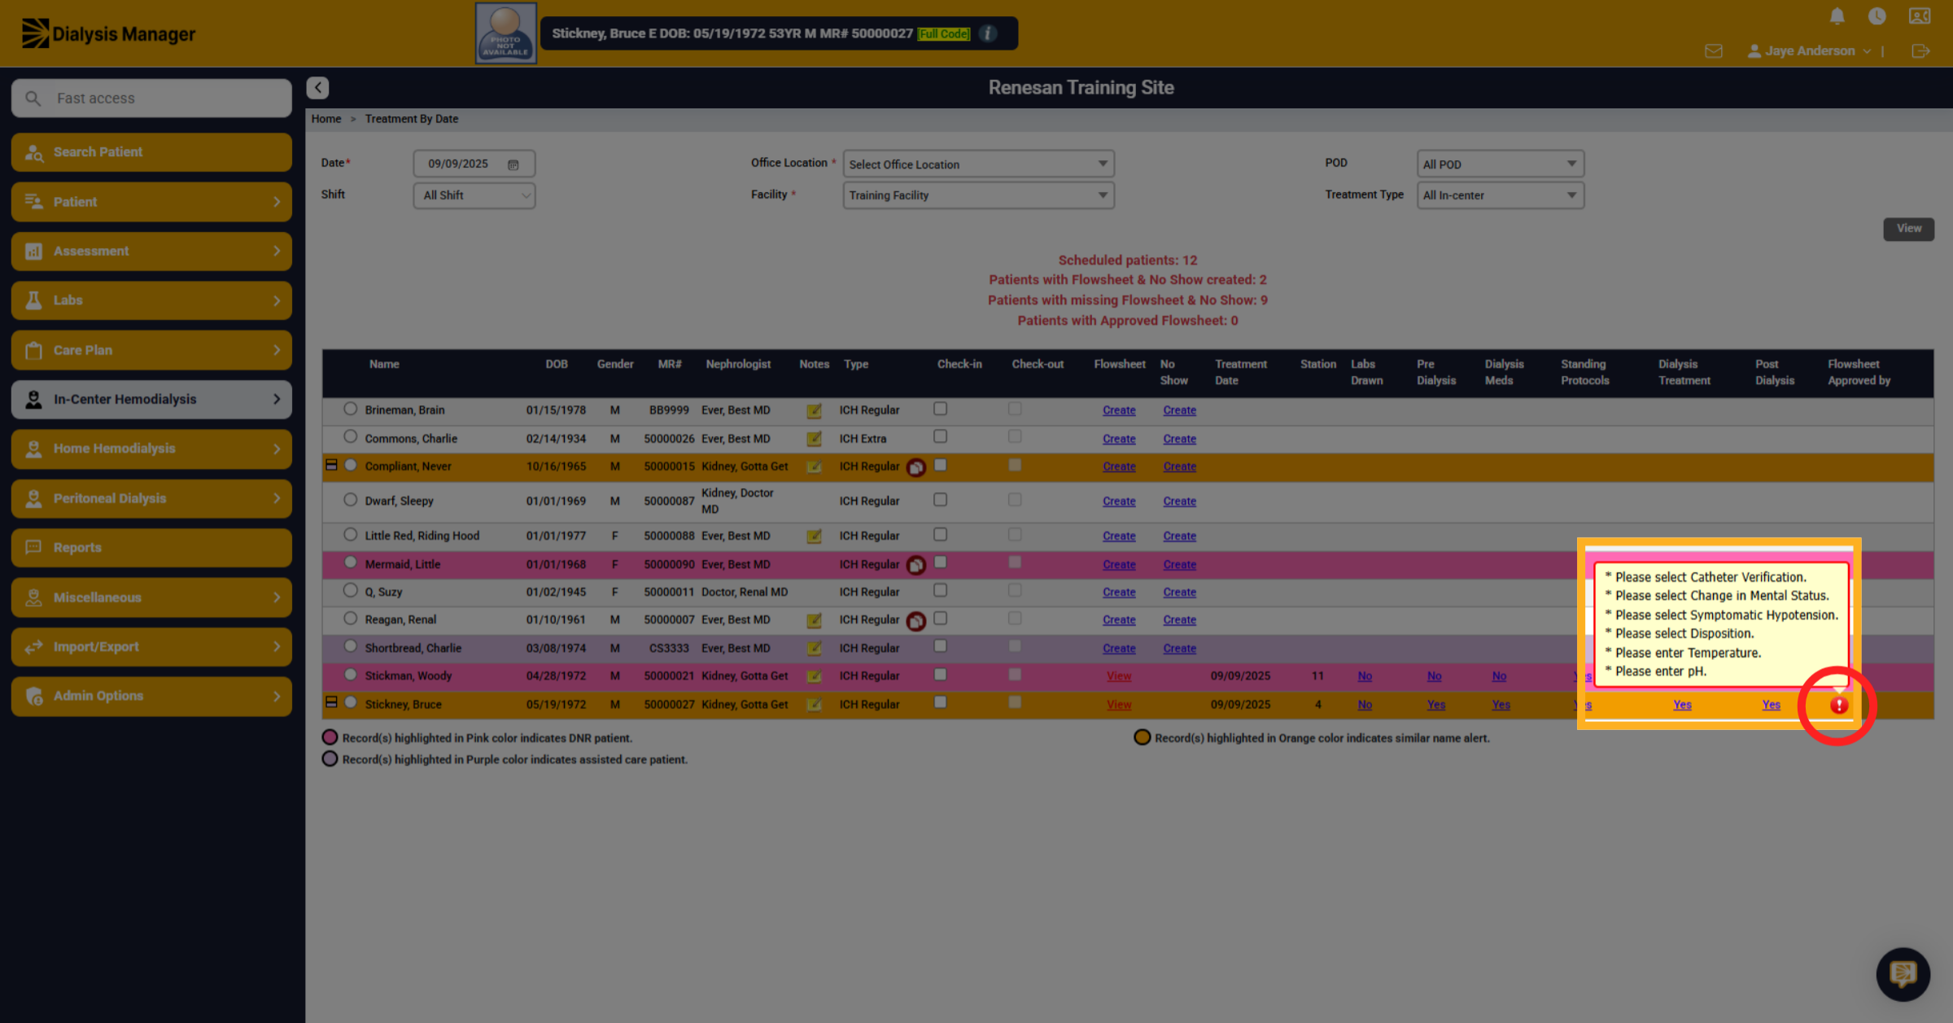The width and height of the screenshot is (1953, 1023).
Task: Select radio button for Q, Suzy
Action: click(x=350, y=590)
